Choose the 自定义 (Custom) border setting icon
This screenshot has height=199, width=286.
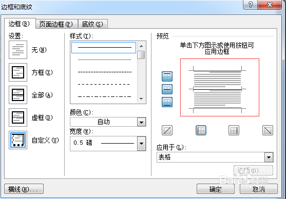18,140
